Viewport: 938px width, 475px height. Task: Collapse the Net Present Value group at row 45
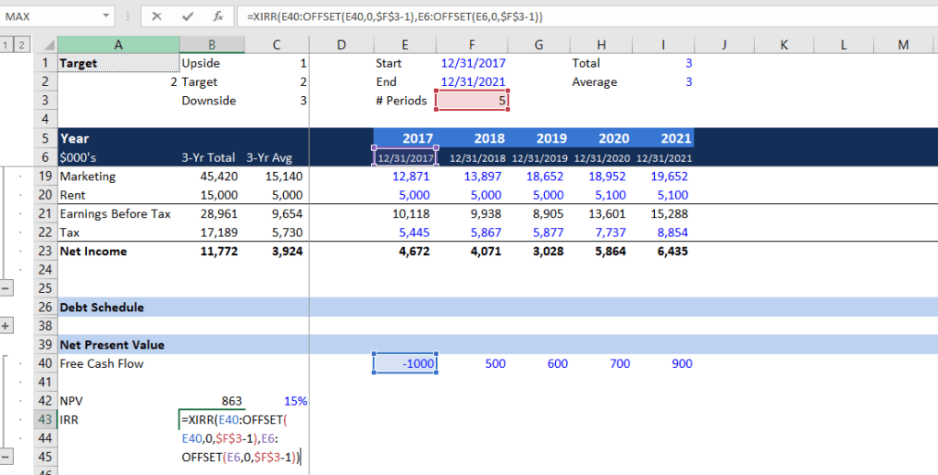(7, 457)
